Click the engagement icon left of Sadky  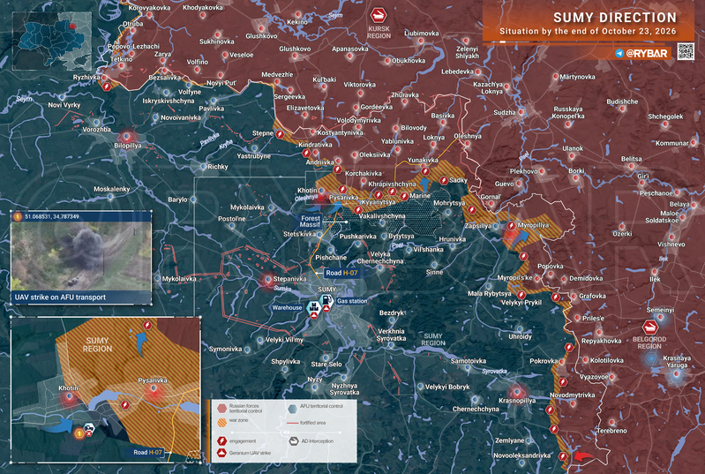(x=443, y=181)
